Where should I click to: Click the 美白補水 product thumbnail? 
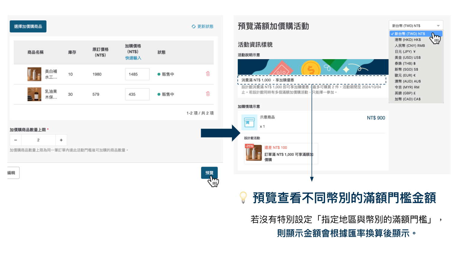[x=34, y=74]
